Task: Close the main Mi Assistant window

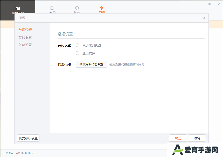Action: coord(219,4)
